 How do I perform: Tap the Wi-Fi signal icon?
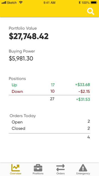(21, 3)
